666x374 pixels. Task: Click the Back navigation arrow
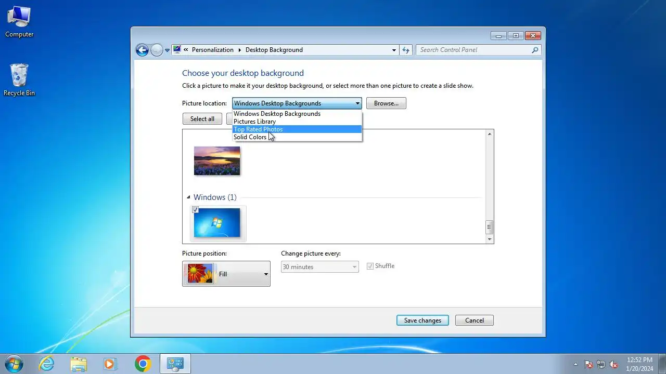click(142, 50)
